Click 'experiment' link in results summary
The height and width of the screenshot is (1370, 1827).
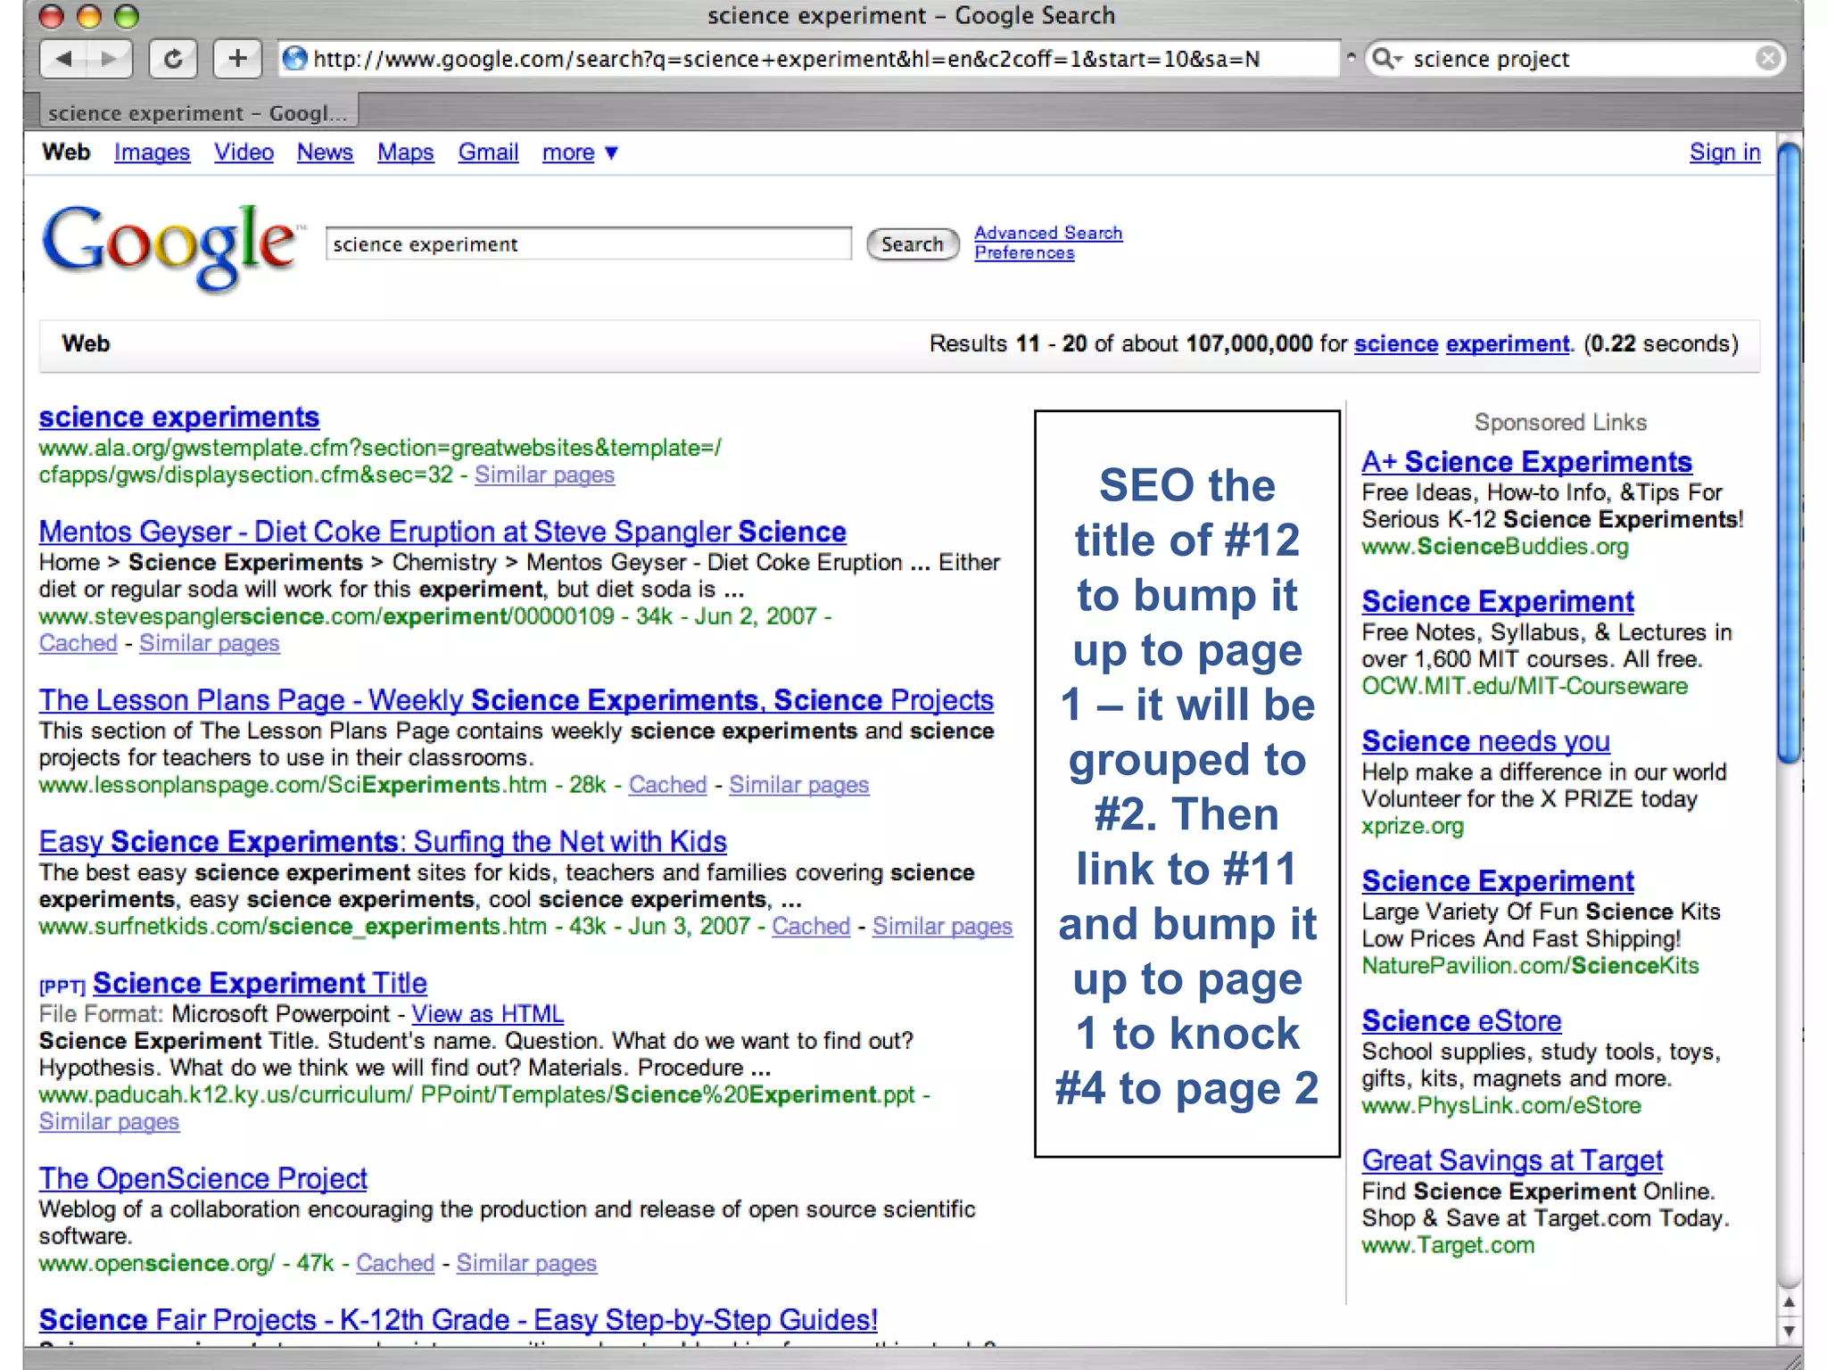(1508, 344)
